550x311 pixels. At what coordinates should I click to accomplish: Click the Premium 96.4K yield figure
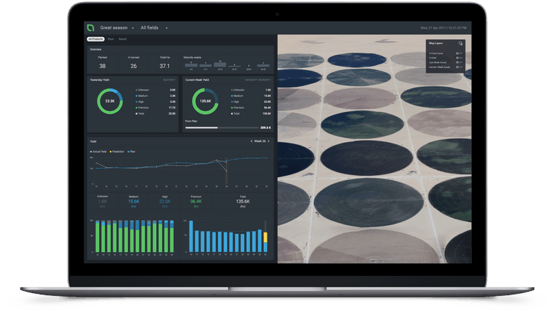pyautogui.click(x=196, y=201)
